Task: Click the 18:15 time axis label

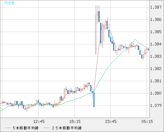Action: tap(75, 121)
